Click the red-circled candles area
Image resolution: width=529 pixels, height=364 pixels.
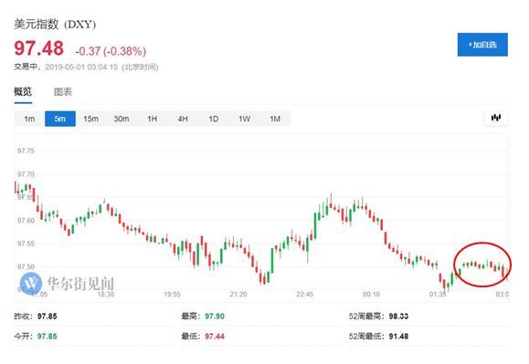tap(482, 265)
